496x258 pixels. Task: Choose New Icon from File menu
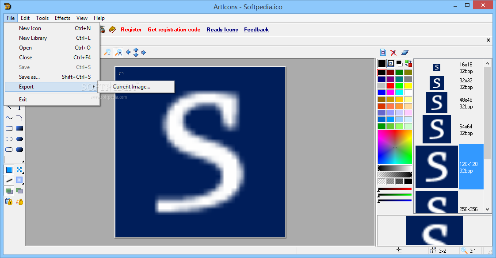tap(52, 28)
